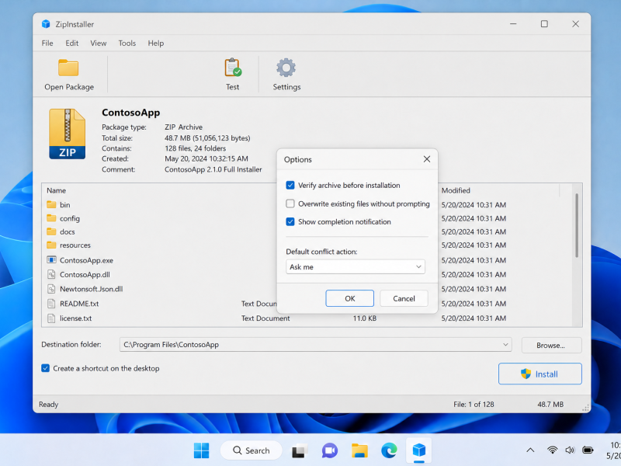621x466 pixels.
Task: Click the 11.0 KB size cell
Action: [364, 318]
